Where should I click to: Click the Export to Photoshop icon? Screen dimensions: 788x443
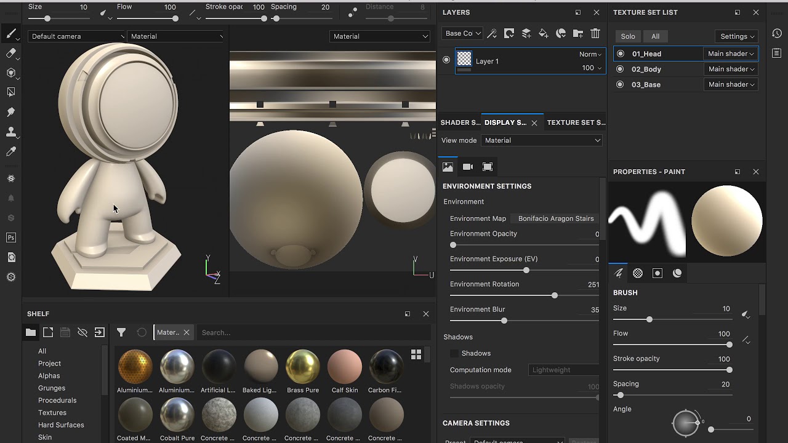coord(10,237)
